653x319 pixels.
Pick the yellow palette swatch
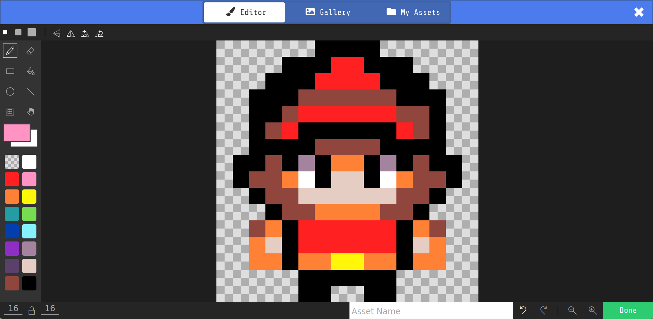point(29,197)
